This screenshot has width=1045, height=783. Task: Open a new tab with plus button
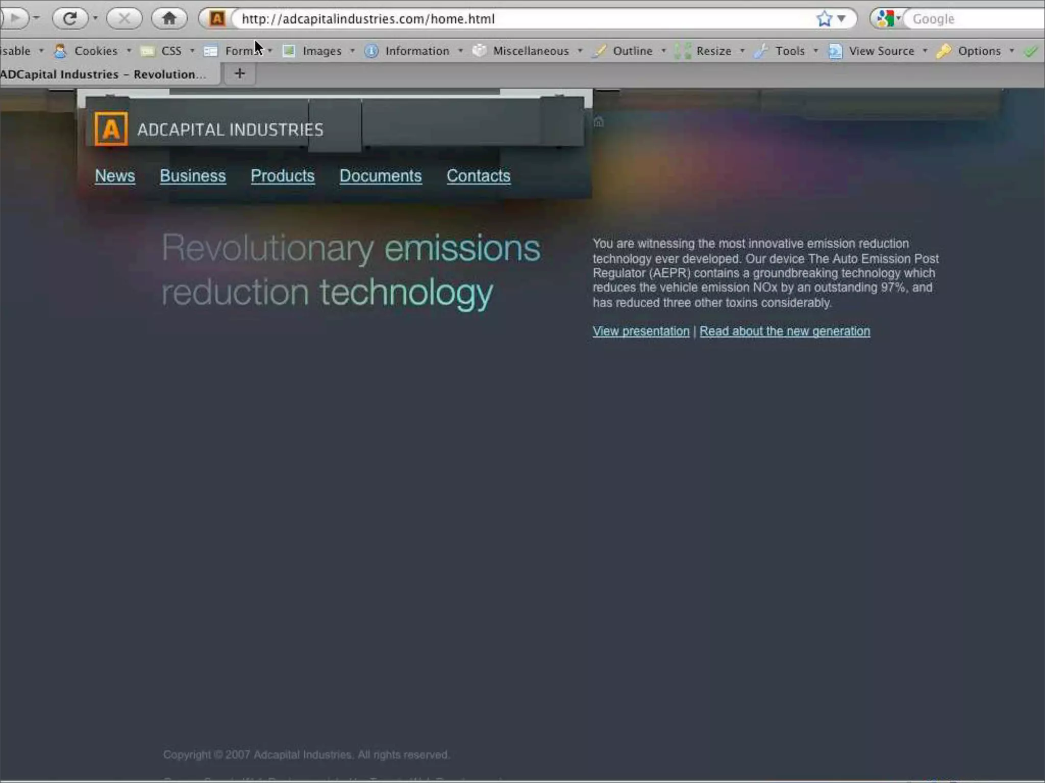(239, 73)
